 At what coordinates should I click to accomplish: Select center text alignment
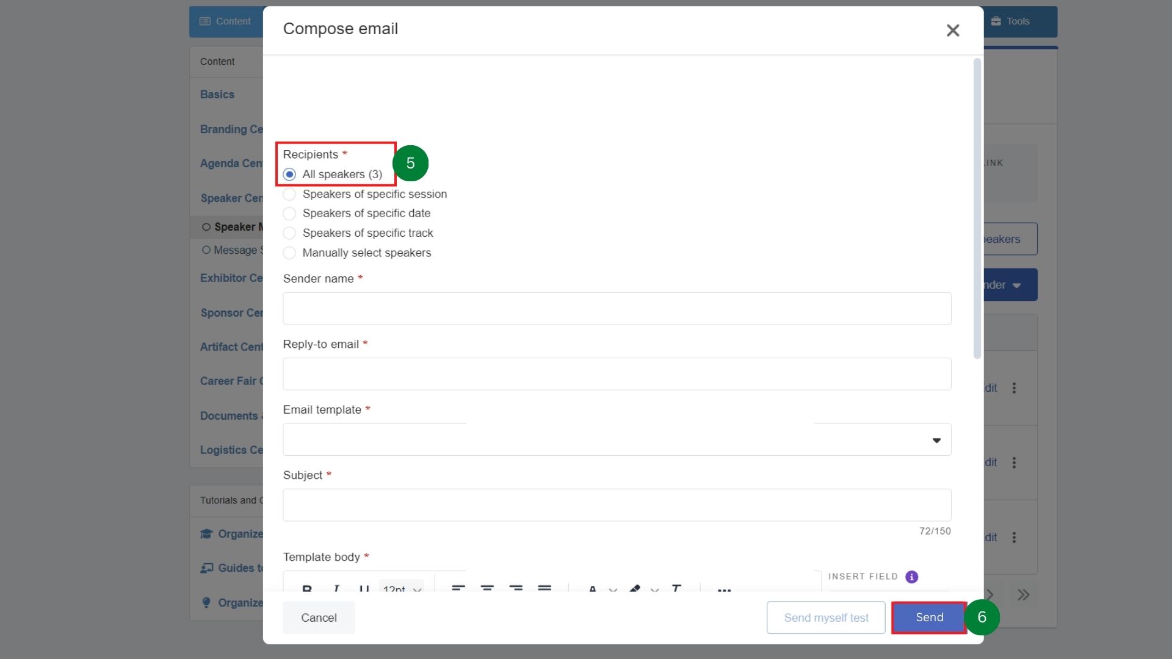pyautogui.click(x=487, y=588)
